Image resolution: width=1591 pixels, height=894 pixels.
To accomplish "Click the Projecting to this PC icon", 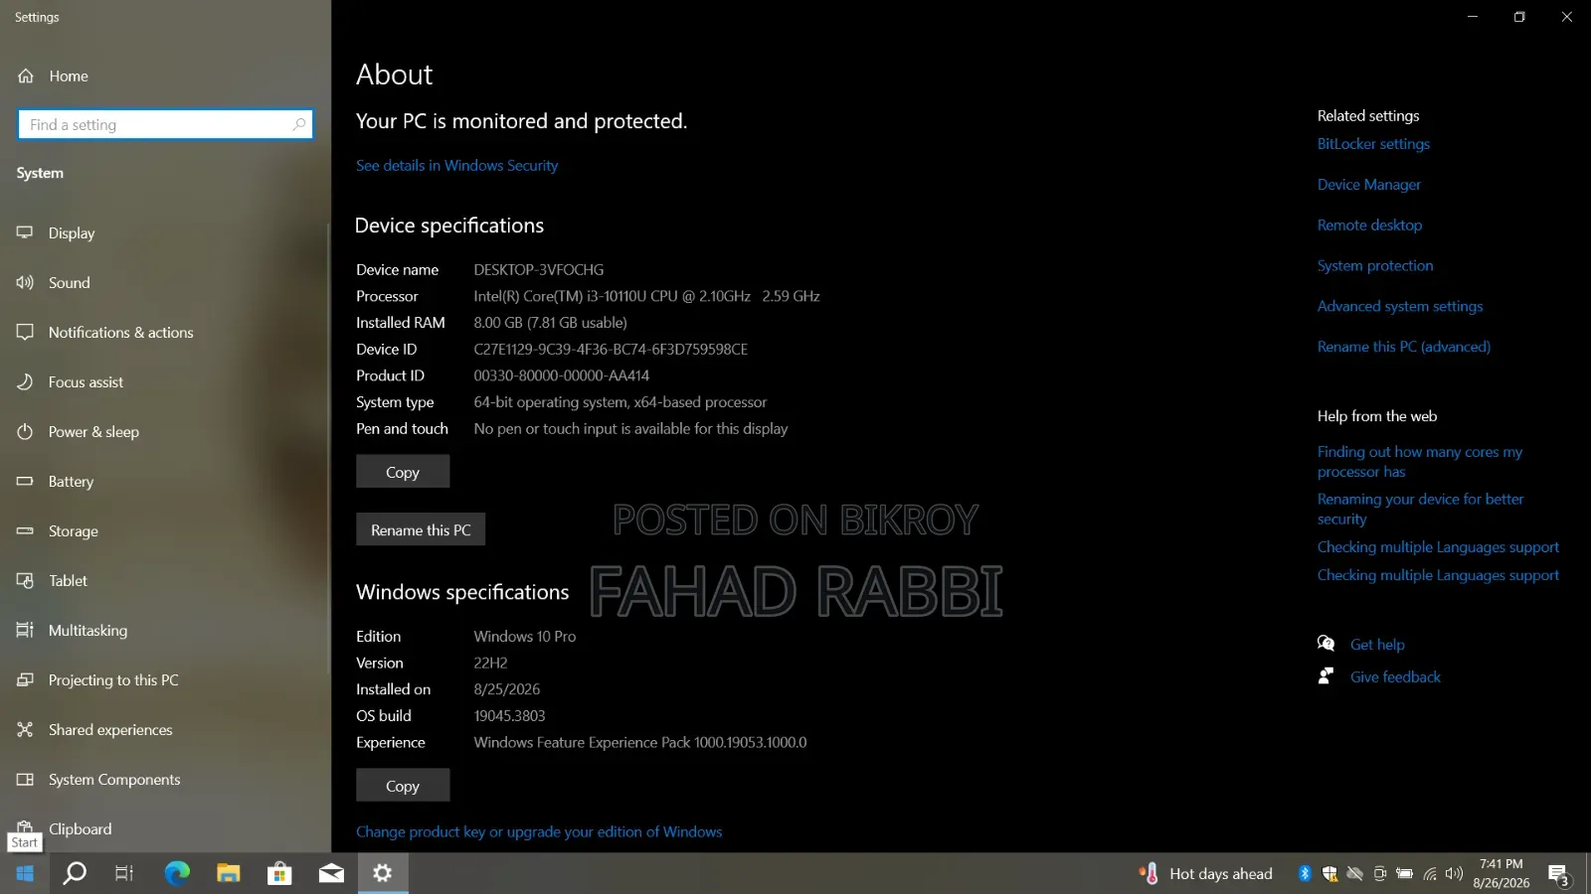I will pyautogui.click(x=25, y=679).
